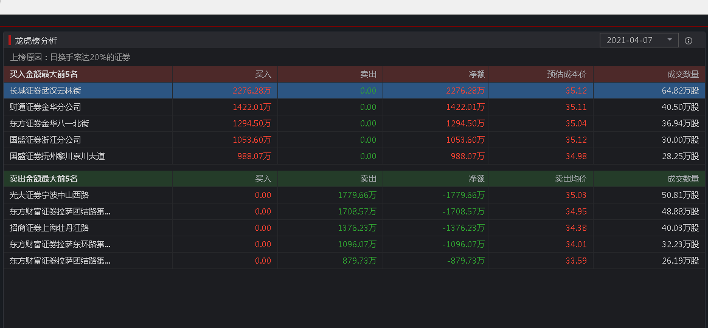708x328 pixels.
Task: Select row 东方证券金华八一北街
Action: click(x=354, y=123)
